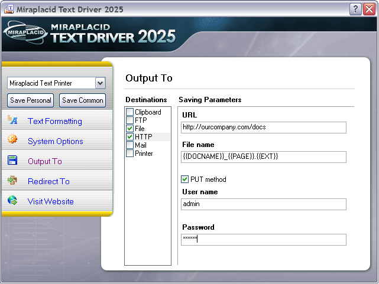Enable the Mail destination checkbox
The image size is (379, 284).
[130, 145]
